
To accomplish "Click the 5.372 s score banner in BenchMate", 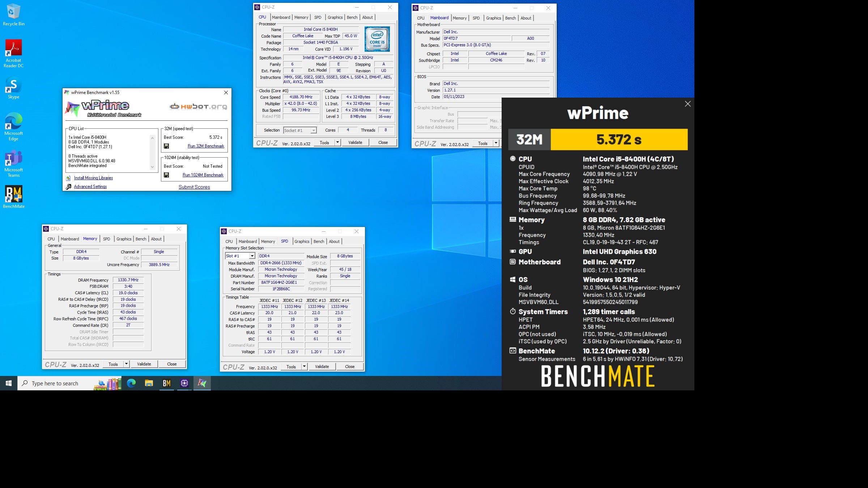I will (619, 140).
